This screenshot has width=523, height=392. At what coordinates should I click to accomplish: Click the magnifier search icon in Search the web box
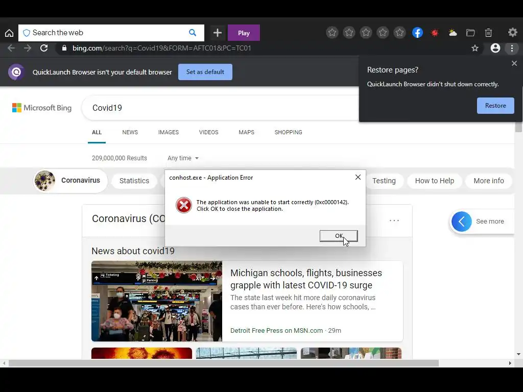coord(193,33)
